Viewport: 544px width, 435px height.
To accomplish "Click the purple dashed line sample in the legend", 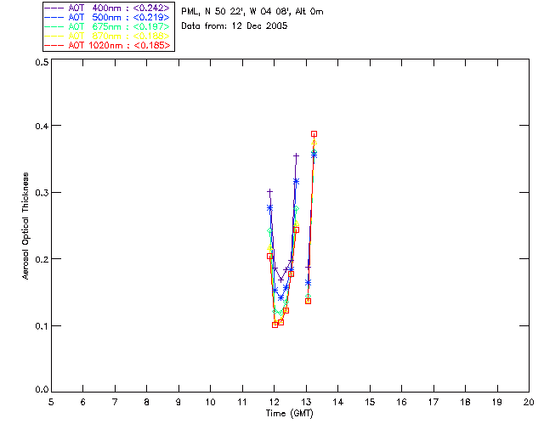I will pyautogui.click(x=54, y=8).
